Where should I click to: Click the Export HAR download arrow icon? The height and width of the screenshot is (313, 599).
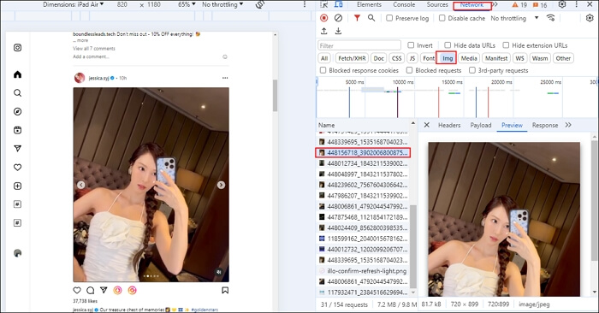click(x=338, y=31)
